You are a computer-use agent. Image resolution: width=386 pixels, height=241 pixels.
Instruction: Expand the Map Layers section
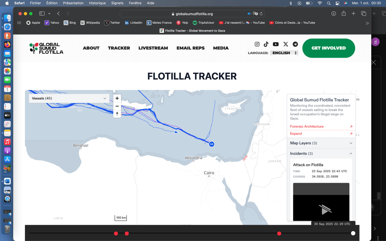coord(321,143)
